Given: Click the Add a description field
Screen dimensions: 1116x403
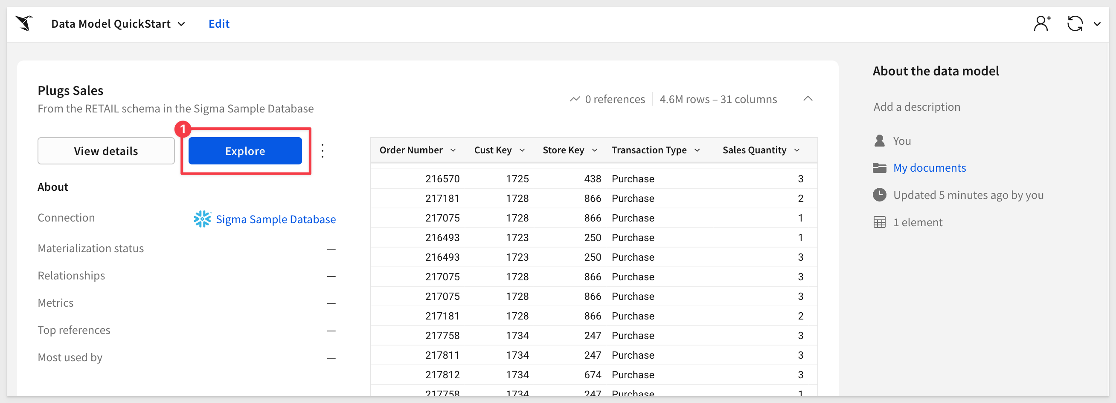Looking at the screenshot, I should click(x=917, y=107).
